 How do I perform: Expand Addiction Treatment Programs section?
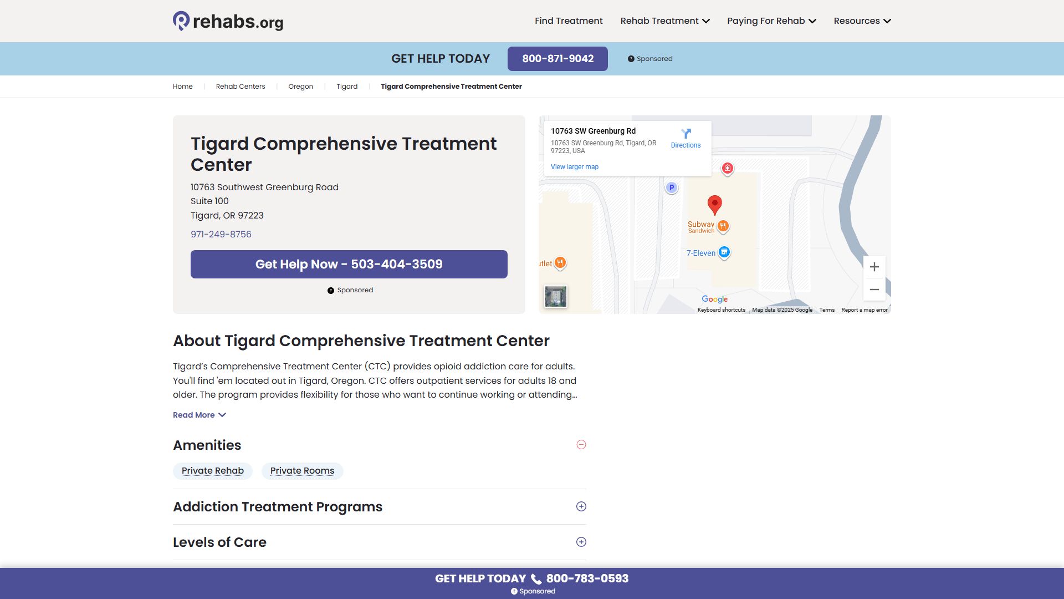point(581,506)
